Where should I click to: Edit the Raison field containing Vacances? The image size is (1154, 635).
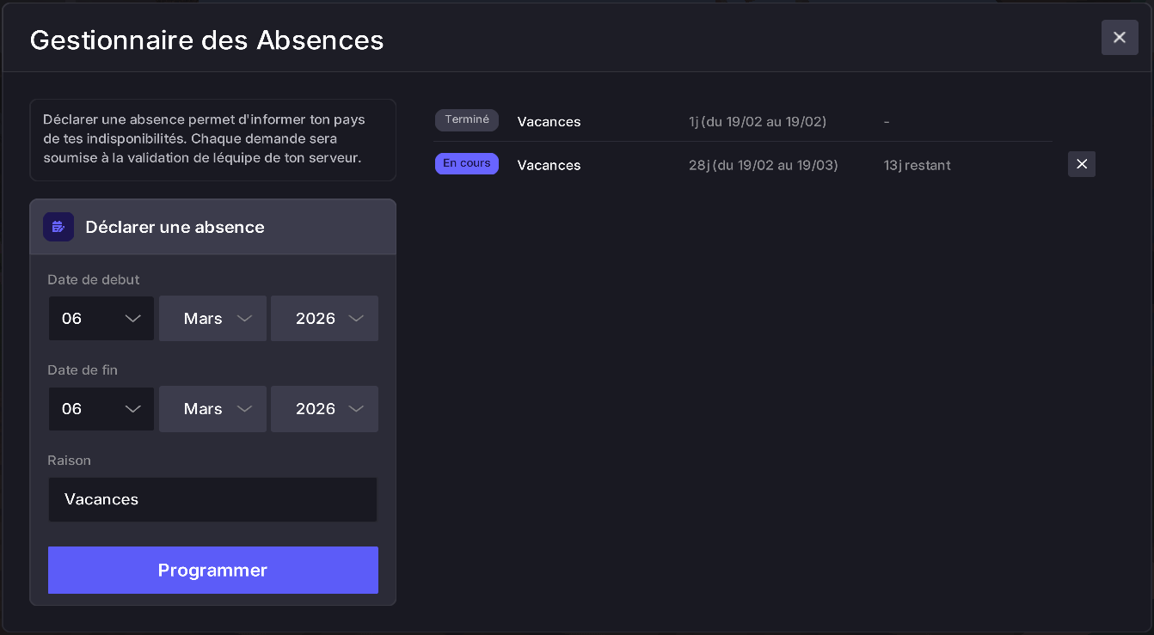[x=212, y=499]
